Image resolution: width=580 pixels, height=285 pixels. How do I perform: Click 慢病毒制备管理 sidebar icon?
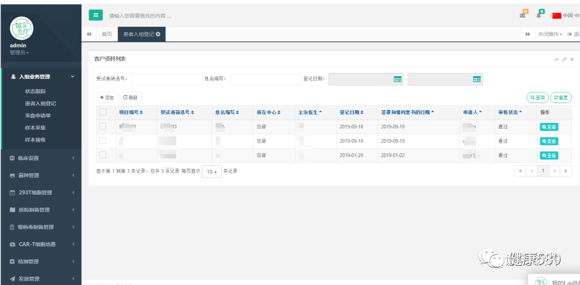tap(12, 227)
